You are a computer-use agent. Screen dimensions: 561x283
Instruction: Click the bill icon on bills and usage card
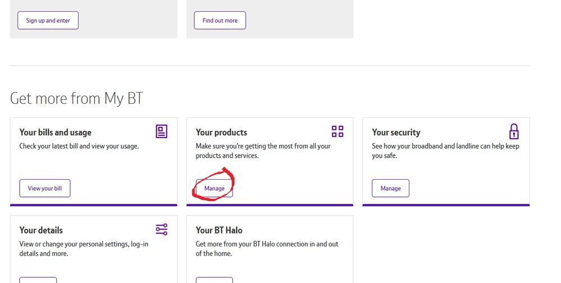(x=162, y=131)
